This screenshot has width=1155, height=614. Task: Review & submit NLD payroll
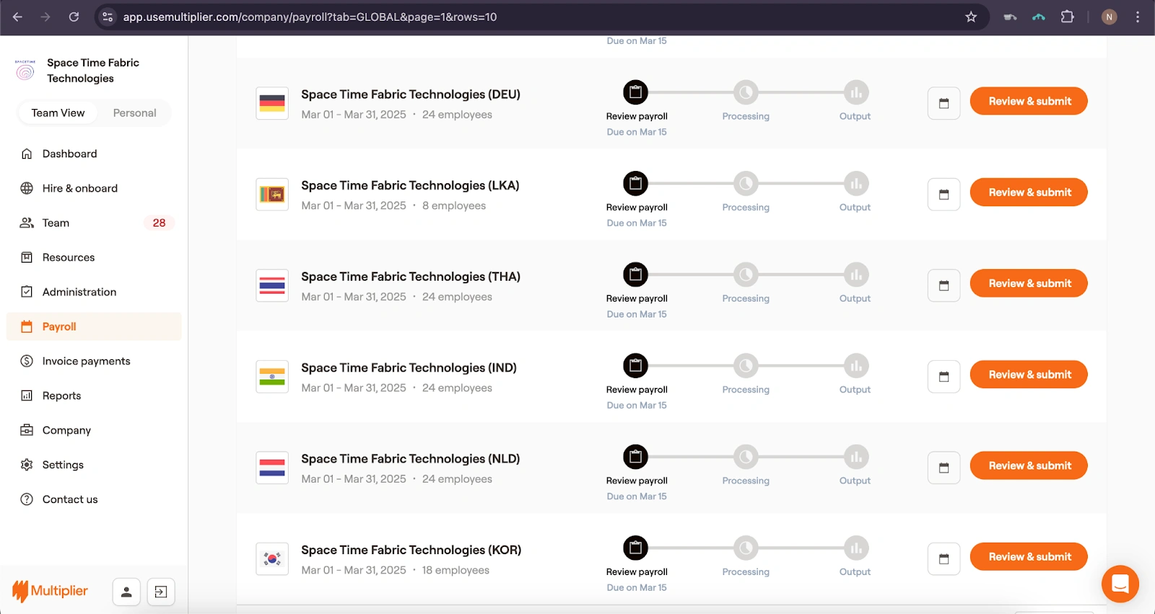coord(1029,465)
